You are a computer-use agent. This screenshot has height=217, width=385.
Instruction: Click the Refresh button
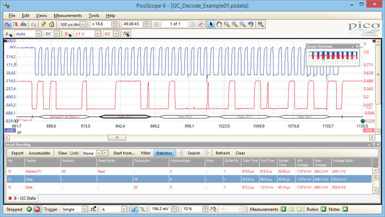pyautogui.click(x=222, y=153)
